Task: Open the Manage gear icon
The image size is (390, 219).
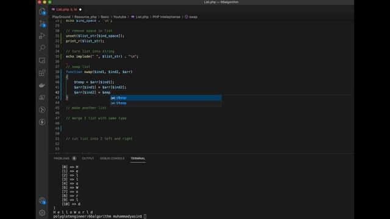Action: pos(42,213)
